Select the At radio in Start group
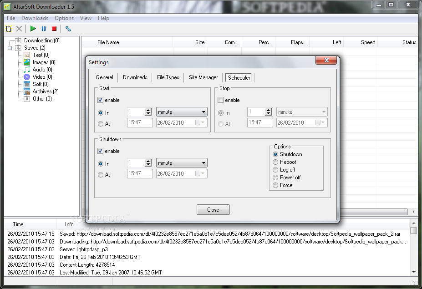422x289 pixels. pos(101,124)
